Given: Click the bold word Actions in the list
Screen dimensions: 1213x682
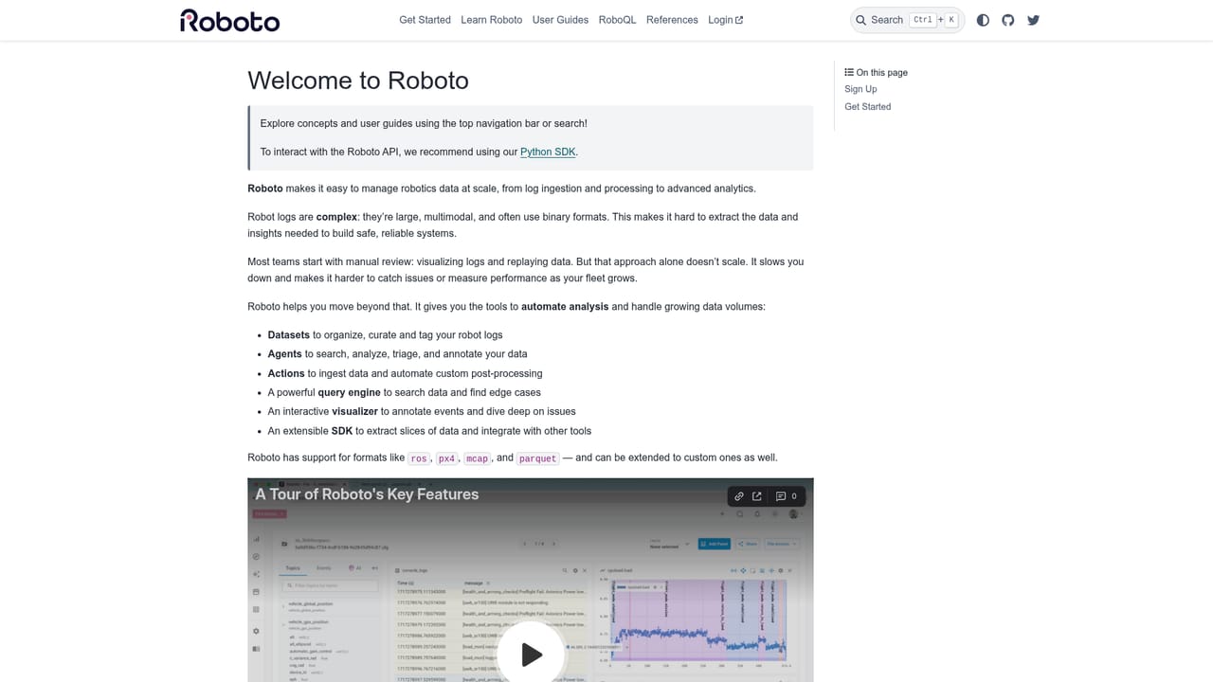Looking at the screenshot, I should point(286,373).
